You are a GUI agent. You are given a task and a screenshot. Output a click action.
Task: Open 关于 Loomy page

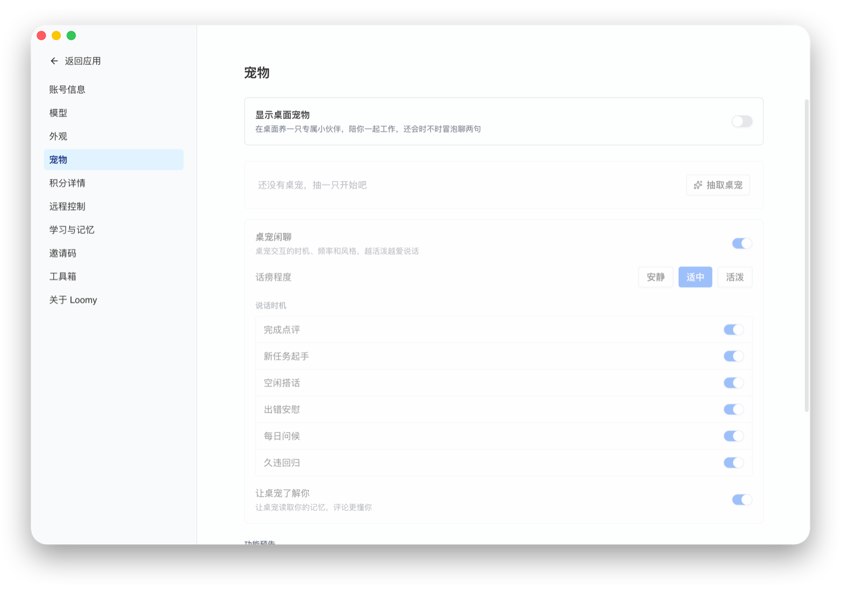114,300
